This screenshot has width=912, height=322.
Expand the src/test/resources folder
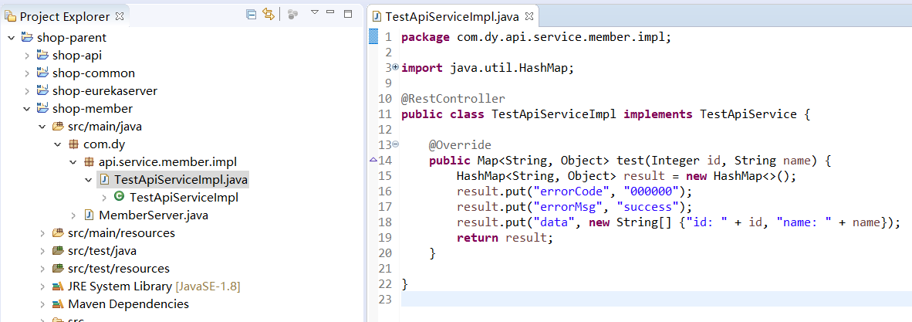click(x=42, y=269)
